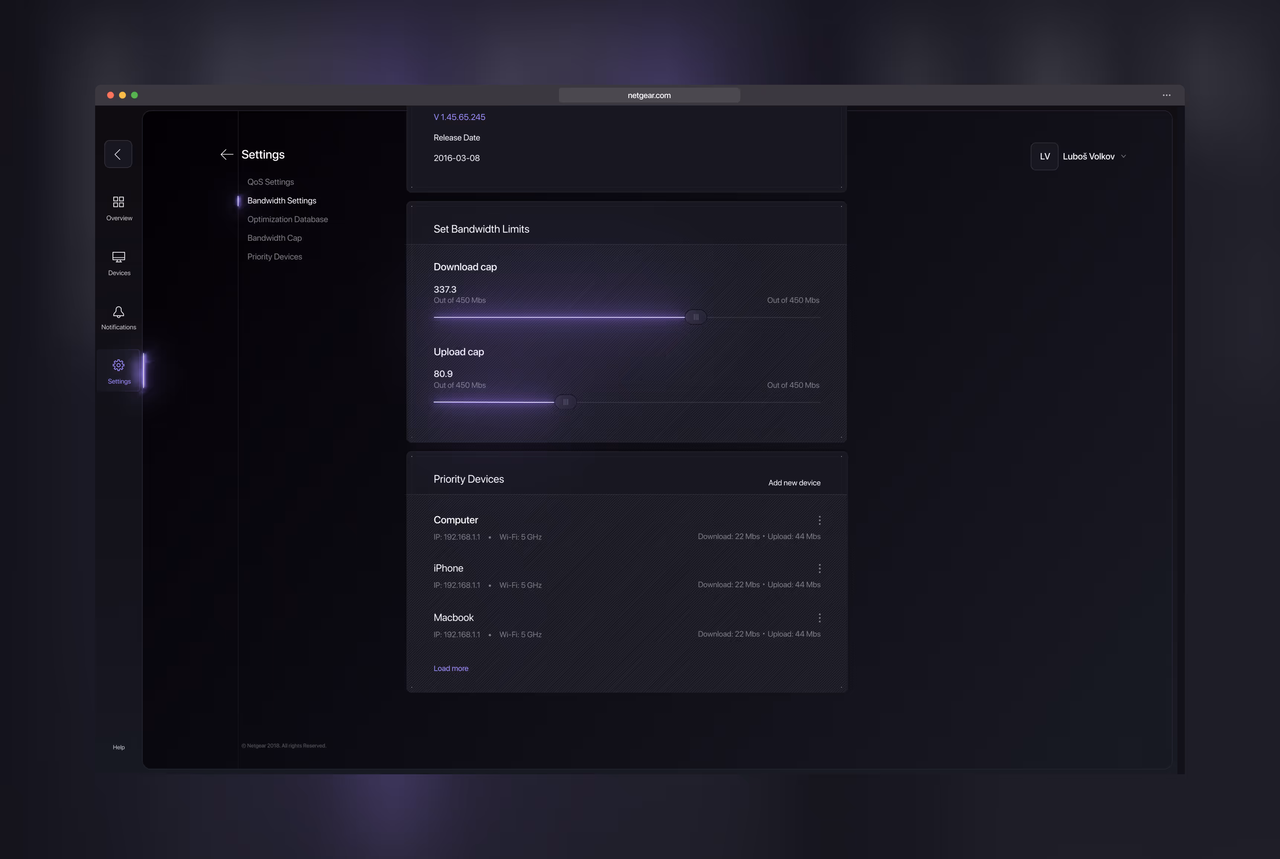Screen dimensions: 1280x859
Task: Open Macbook device three-dot menu
Action: click(x=819, y=618)
